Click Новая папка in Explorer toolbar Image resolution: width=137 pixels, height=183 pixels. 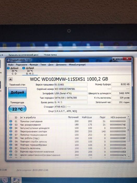(x=50, y=55)
